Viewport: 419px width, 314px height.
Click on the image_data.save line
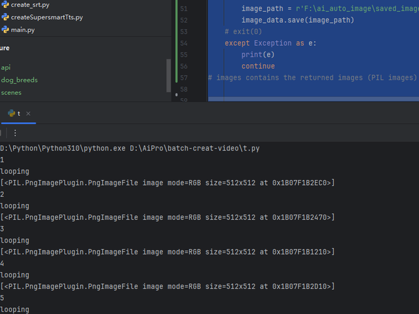pos(297,20)
